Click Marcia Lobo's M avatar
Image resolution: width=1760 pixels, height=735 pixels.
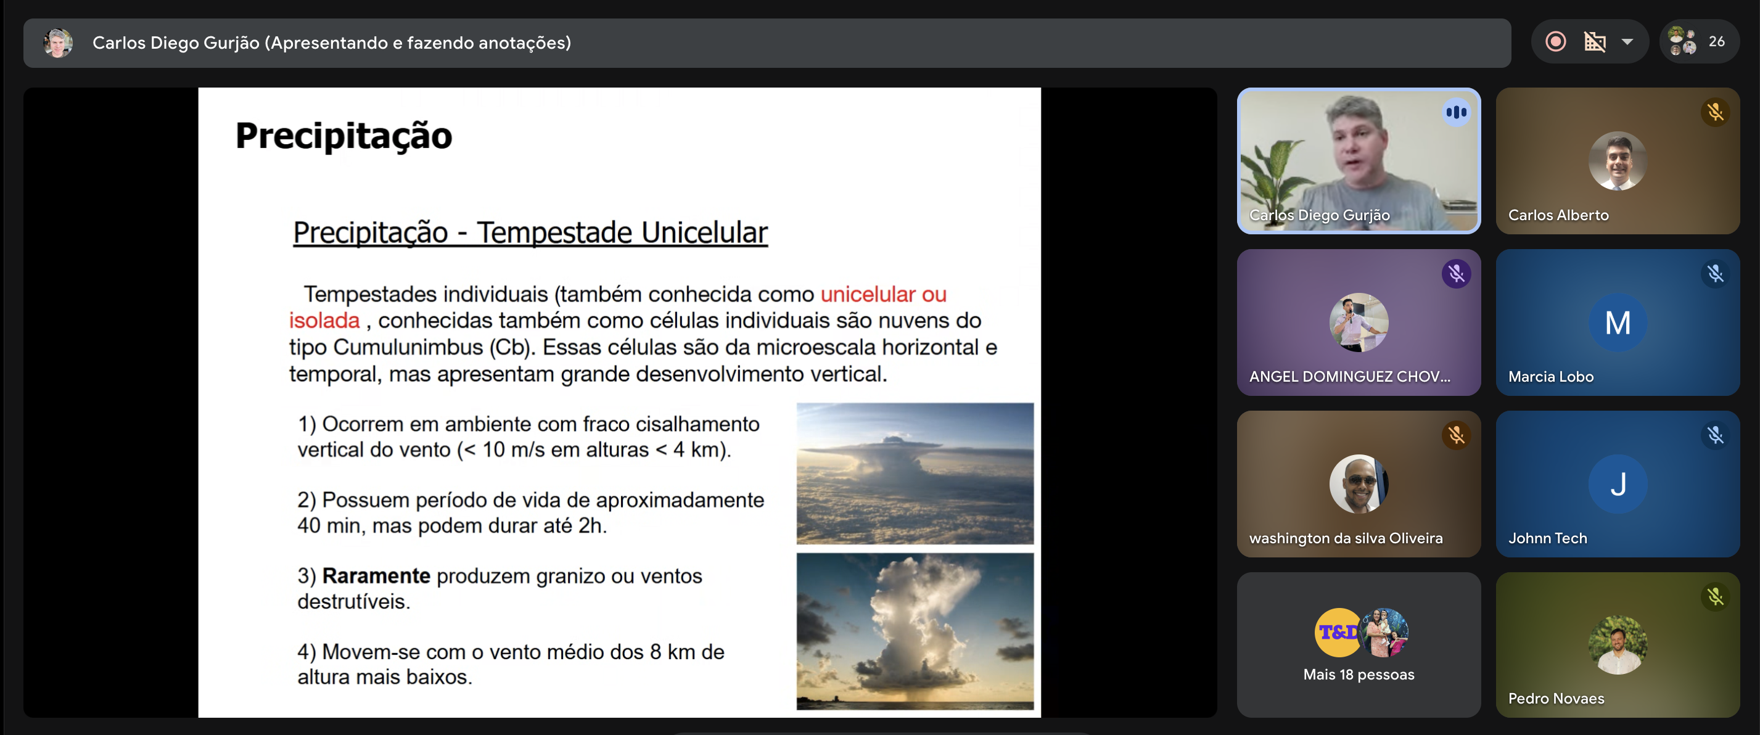point(1617,322)
